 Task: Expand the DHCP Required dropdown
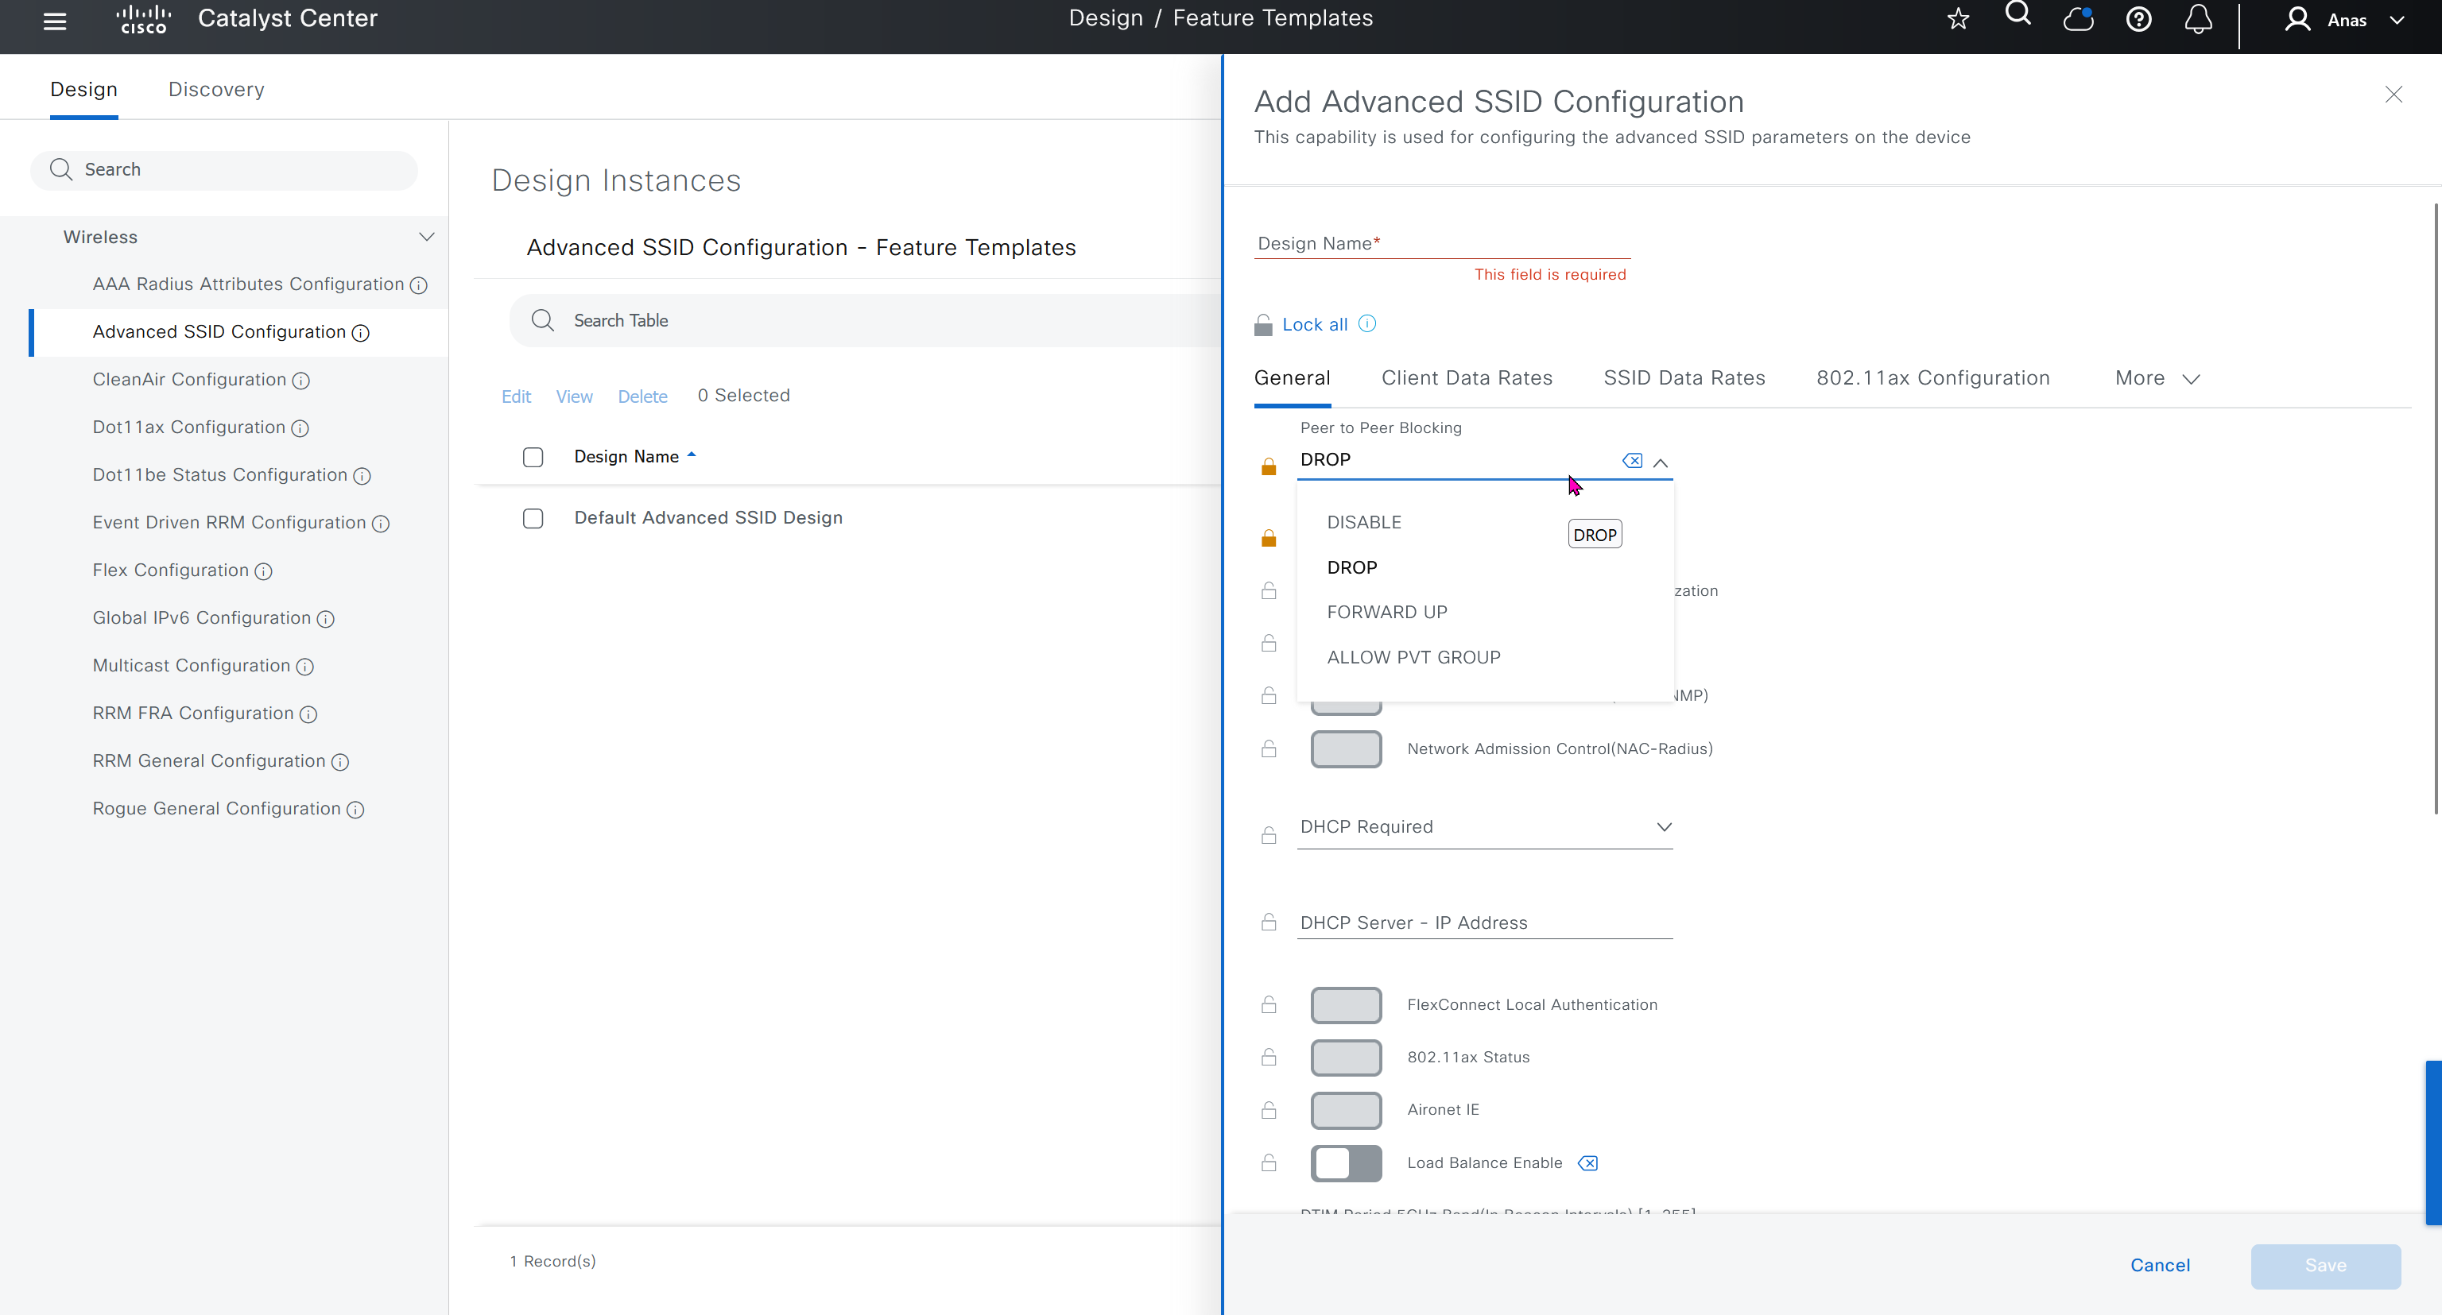[x=1663, y=827]
